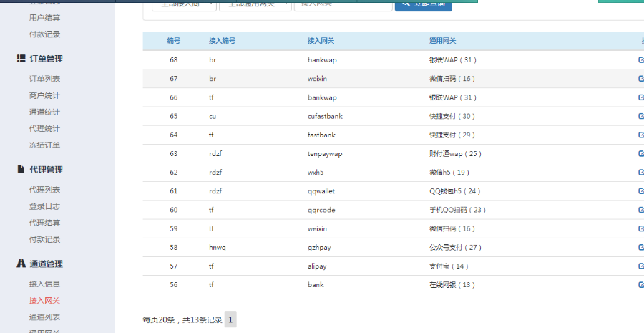Click the wxh5 gateway cell

click(x=316, y=173)
